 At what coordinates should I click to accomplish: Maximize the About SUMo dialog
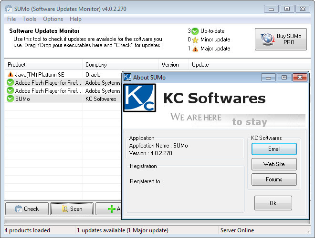point(284,77)
